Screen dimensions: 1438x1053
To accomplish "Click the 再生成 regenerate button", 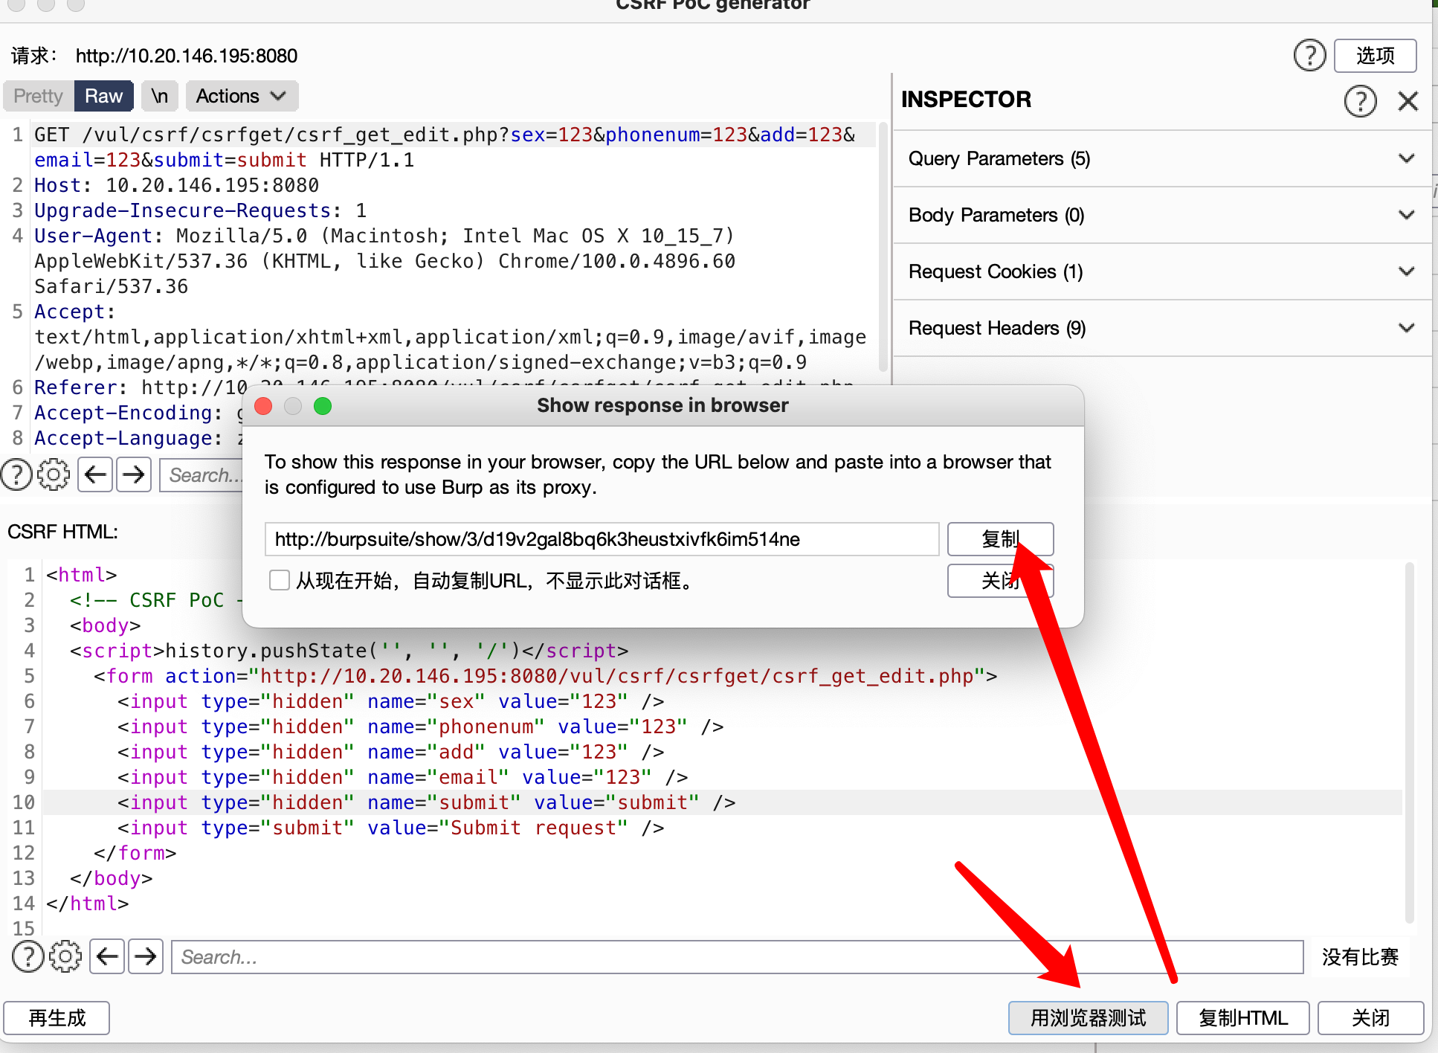I will click(x=57, y=1017).
